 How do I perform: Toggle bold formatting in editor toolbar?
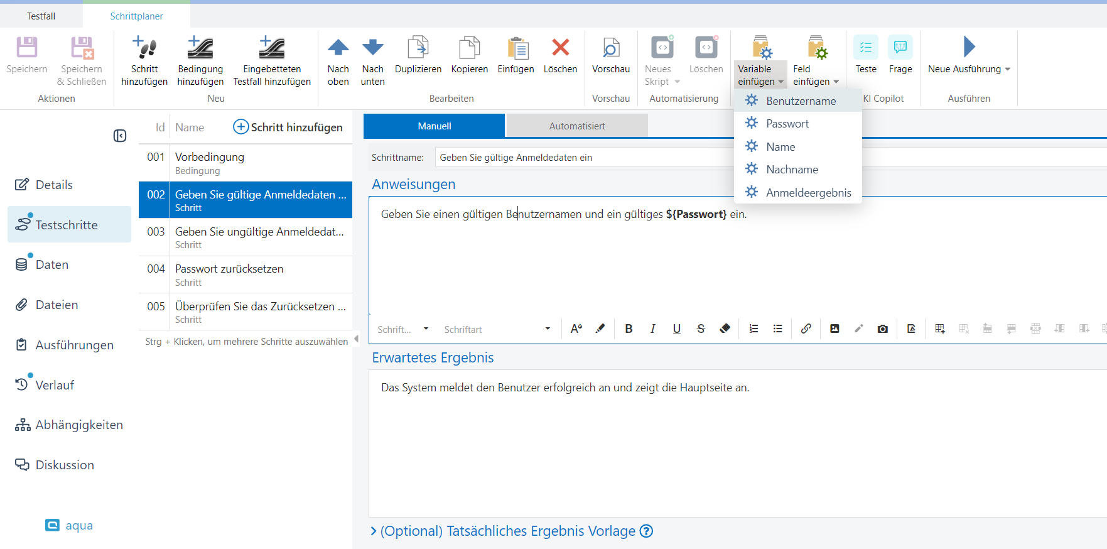click(x=629, y=329)
